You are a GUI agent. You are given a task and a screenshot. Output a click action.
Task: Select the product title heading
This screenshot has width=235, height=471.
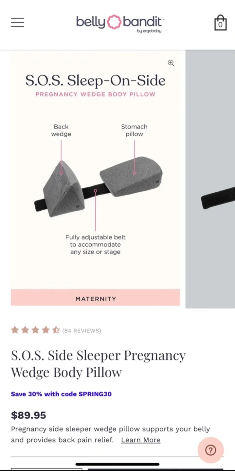click(x=98, y=363)
